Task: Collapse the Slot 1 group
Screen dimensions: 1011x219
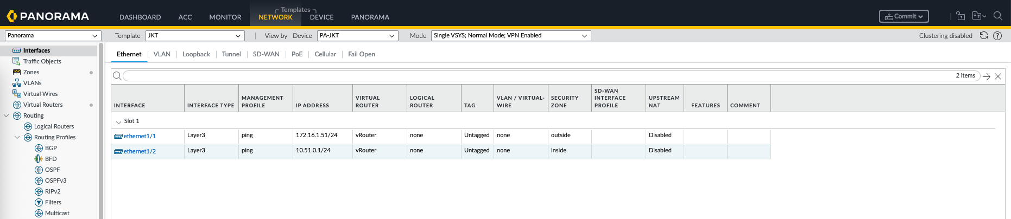Action: coord(118,121)
